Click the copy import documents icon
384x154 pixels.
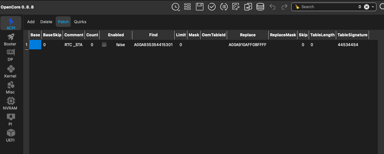click(248, 7)
